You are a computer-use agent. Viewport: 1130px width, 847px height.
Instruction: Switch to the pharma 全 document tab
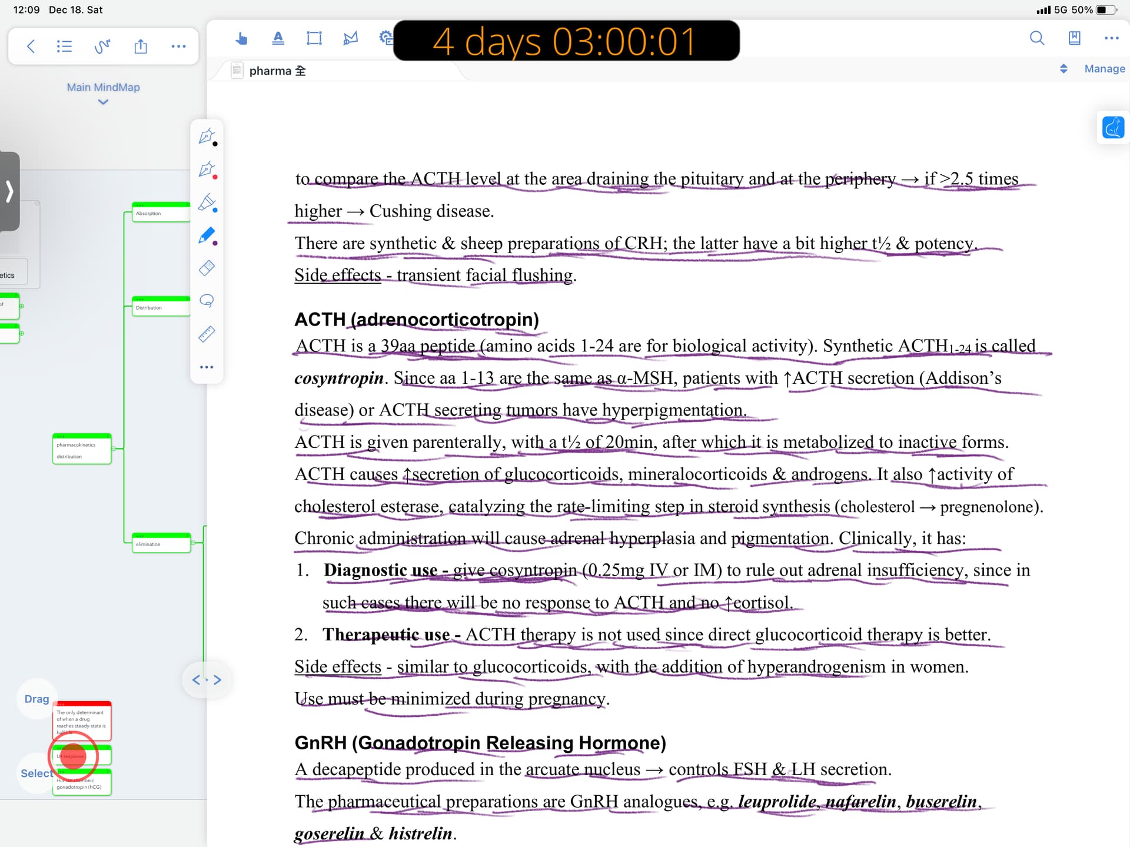tap(277, 71)
